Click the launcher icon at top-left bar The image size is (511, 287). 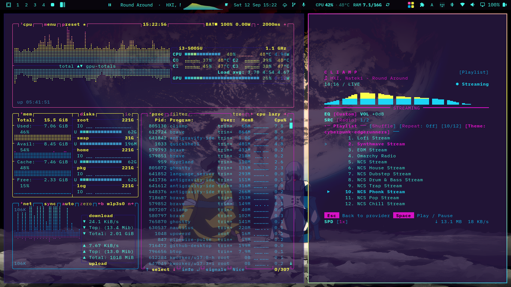tap(9, 5)
